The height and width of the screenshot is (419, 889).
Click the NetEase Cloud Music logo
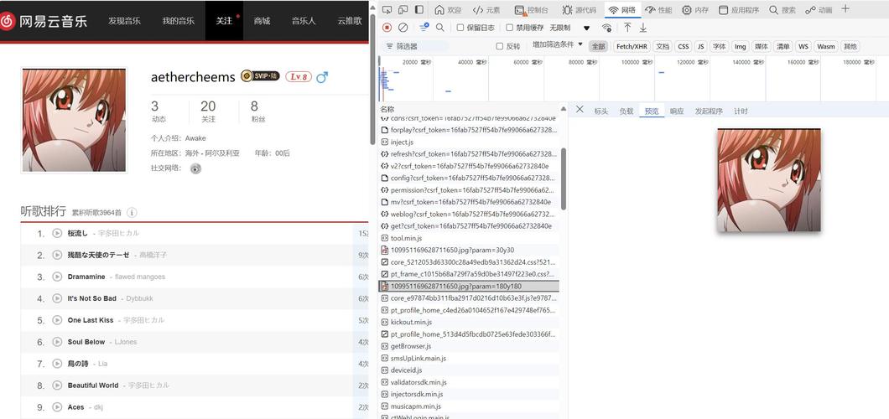point(44,22)
